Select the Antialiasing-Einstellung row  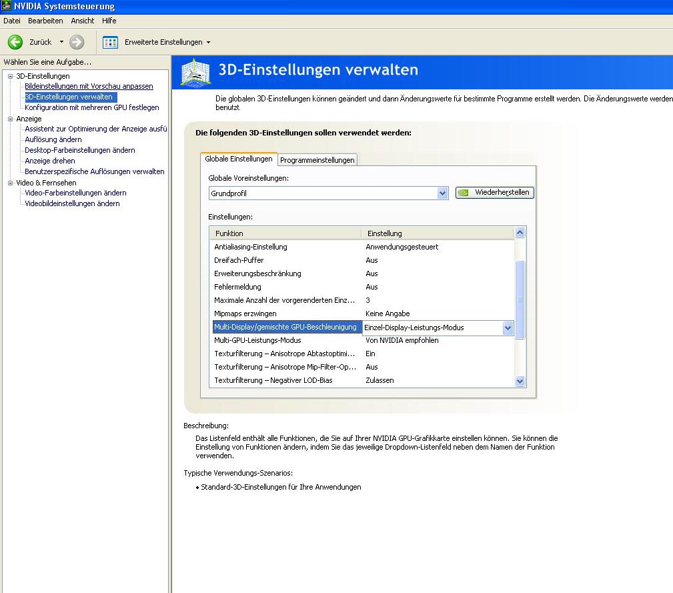click(362, 247)
